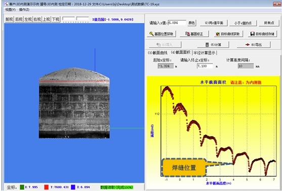
Task: Click the 水平截面面积 chart title
Action: pyautogui.click(x=213, y=82)
